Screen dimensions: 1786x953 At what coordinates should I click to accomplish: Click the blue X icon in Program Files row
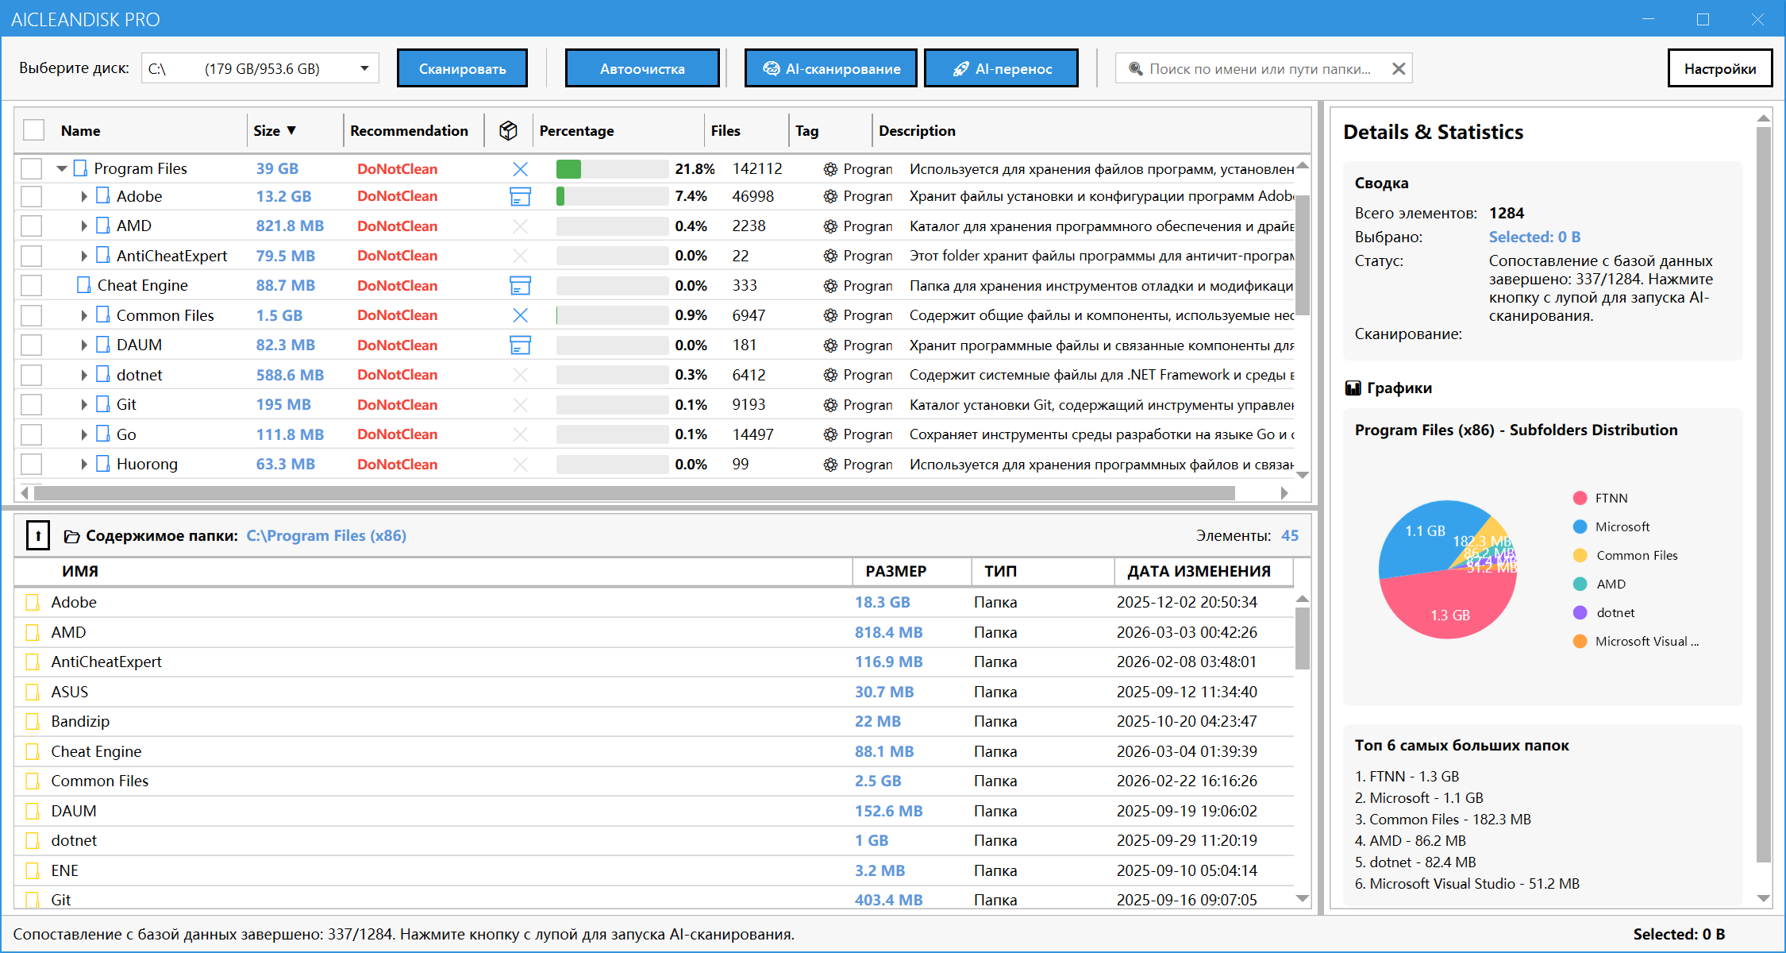(x=521, y=168)
